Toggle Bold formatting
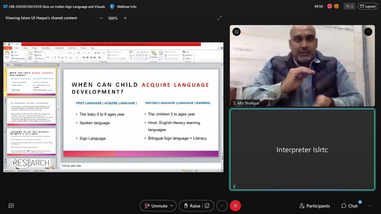 (48, 57)
